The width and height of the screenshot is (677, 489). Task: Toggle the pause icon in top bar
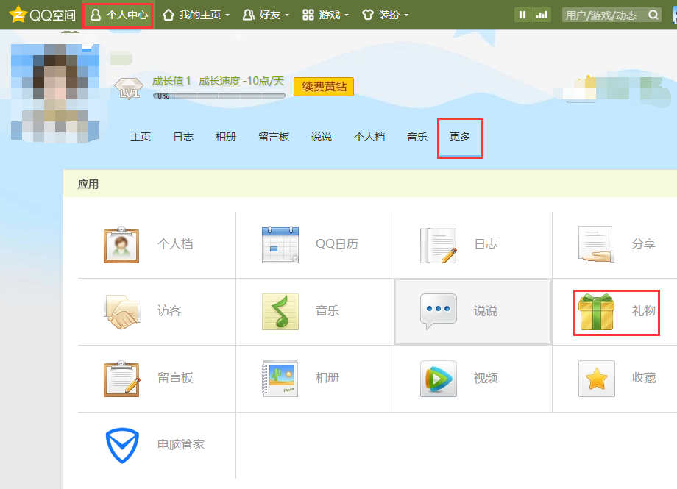point(524,14)
